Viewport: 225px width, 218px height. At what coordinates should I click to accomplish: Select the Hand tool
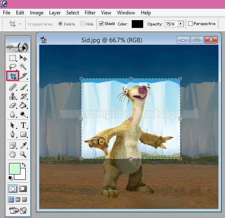[13, 154]
